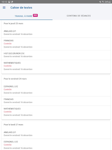Open ESPAGNOL LV2 Contrôle for lundi 27 mars

pos(56,145)
